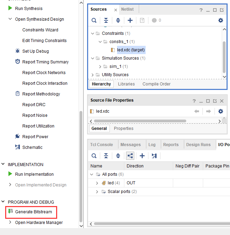Open Report Noise
Image resolution: width=230 pixels, height=235 pixels.
[35, 115]
